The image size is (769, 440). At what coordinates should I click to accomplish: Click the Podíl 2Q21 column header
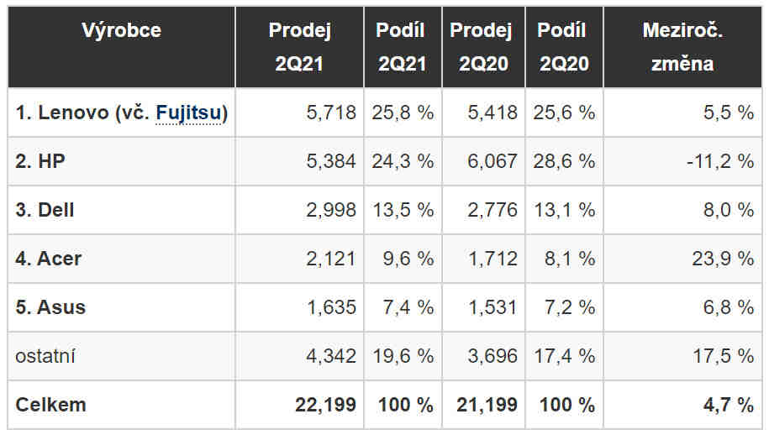click(x=401, y=47)
